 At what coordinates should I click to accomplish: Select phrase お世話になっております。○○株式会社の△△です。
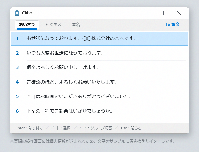point(99,39)
